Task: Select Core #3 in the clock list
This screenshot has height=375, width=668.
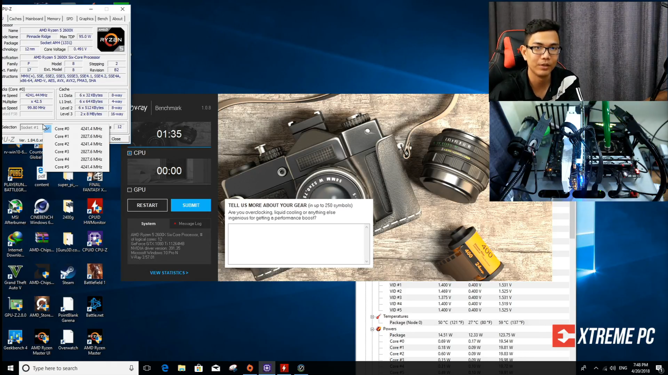Action: pyautogui.click(x=78, y=152)
